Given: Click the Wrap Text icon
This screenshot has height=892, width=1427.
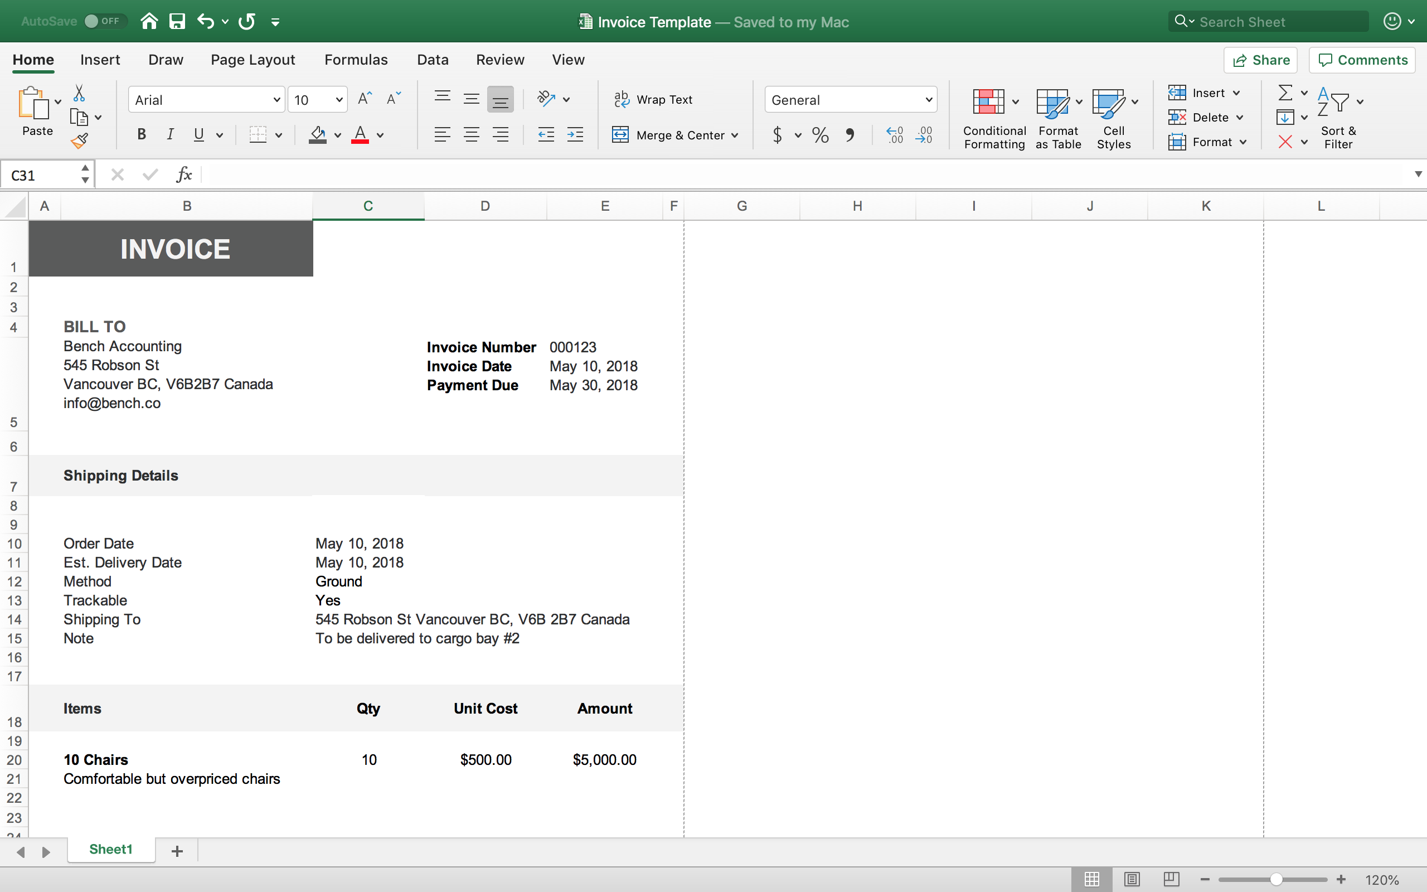Looking at the screenshot, I should (622, 99).
